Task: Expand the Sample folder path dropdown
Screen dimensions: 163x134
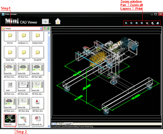Action: [41, 28]
